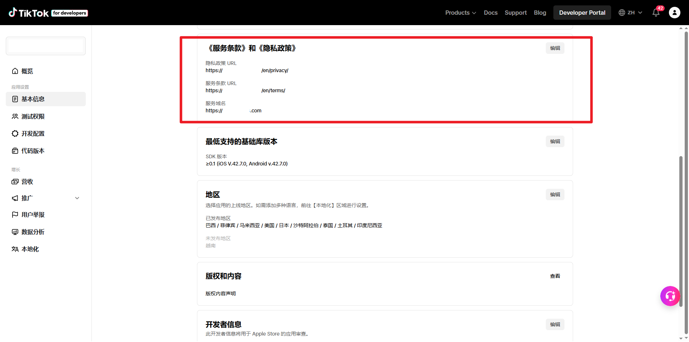
Task: Click the unpublished region 越南
Action: 211,245
